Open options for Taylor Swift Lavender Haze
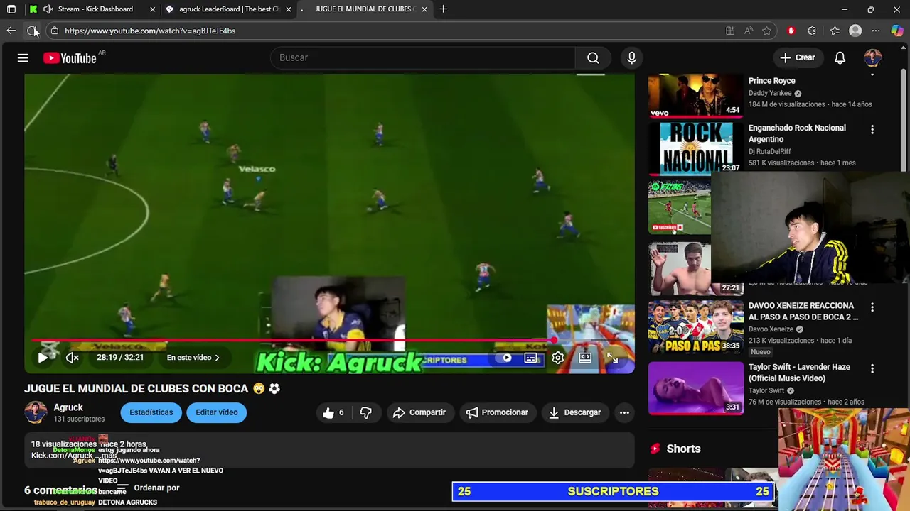Viewport: 910px width, 511px height. [x=872, y=369]
